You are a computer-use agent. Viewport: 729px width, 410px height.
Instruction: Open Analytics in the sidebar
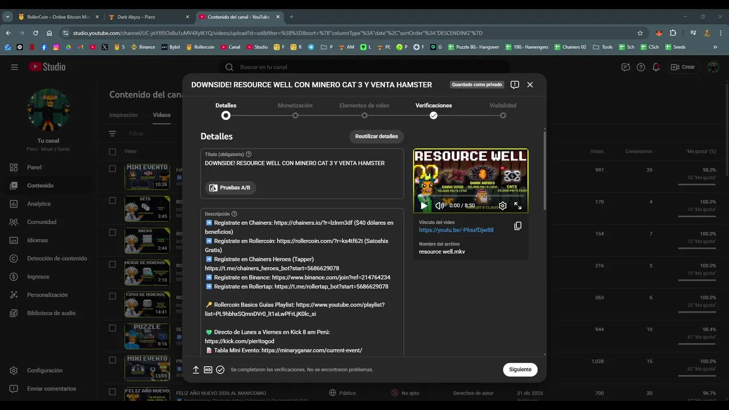coord(48,204)
